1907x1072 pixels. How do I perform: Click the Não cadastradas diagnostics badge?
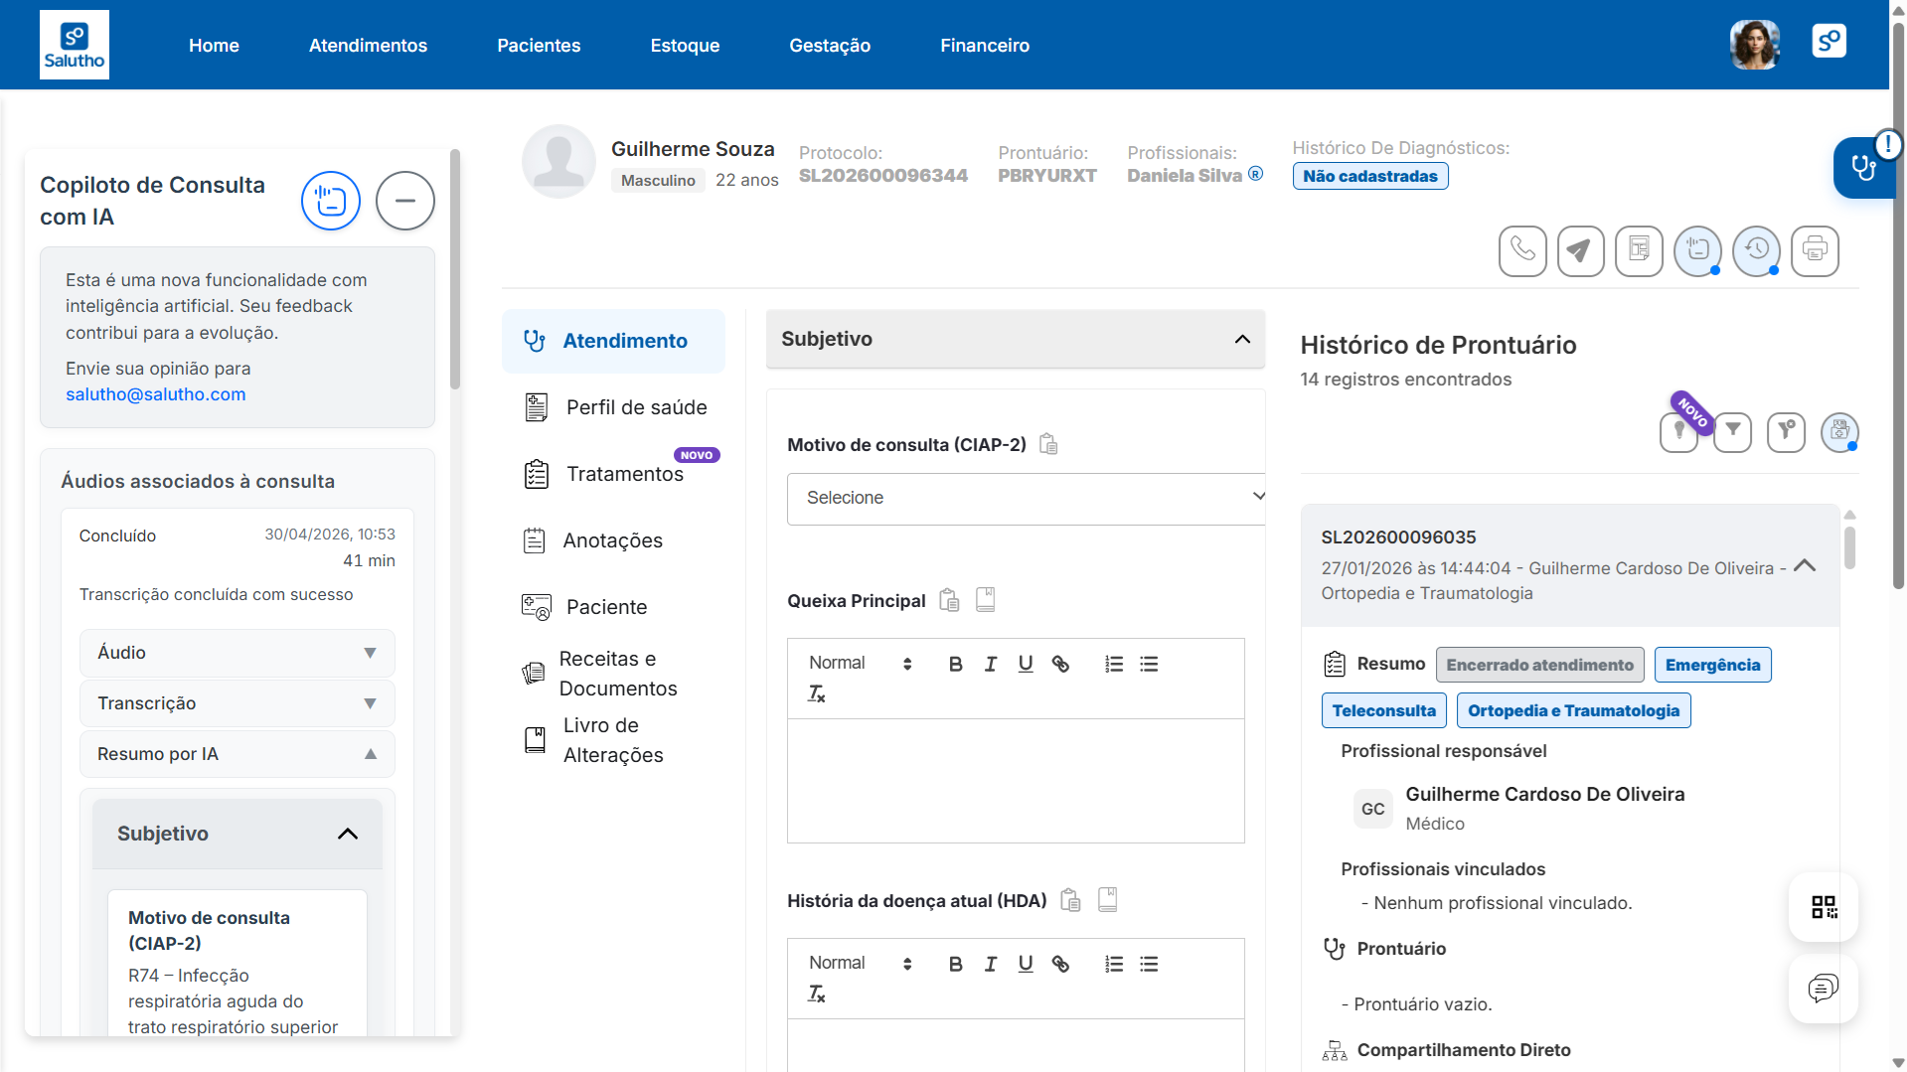1370,176
